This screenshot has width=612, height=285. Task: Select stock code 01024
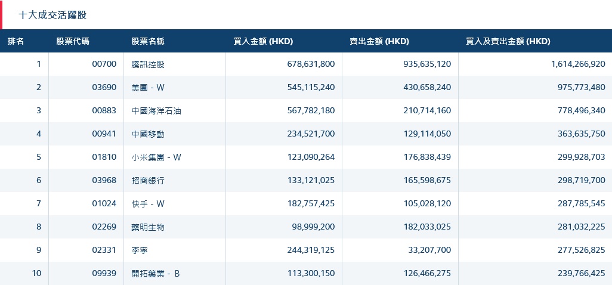[104, 203]
